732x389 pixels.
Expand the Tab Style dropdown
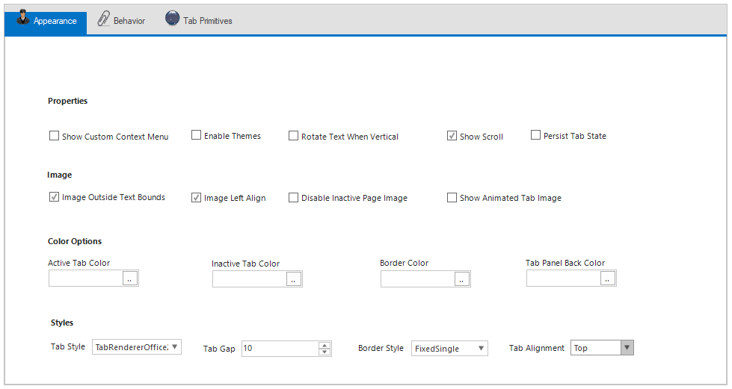(175, 347)
